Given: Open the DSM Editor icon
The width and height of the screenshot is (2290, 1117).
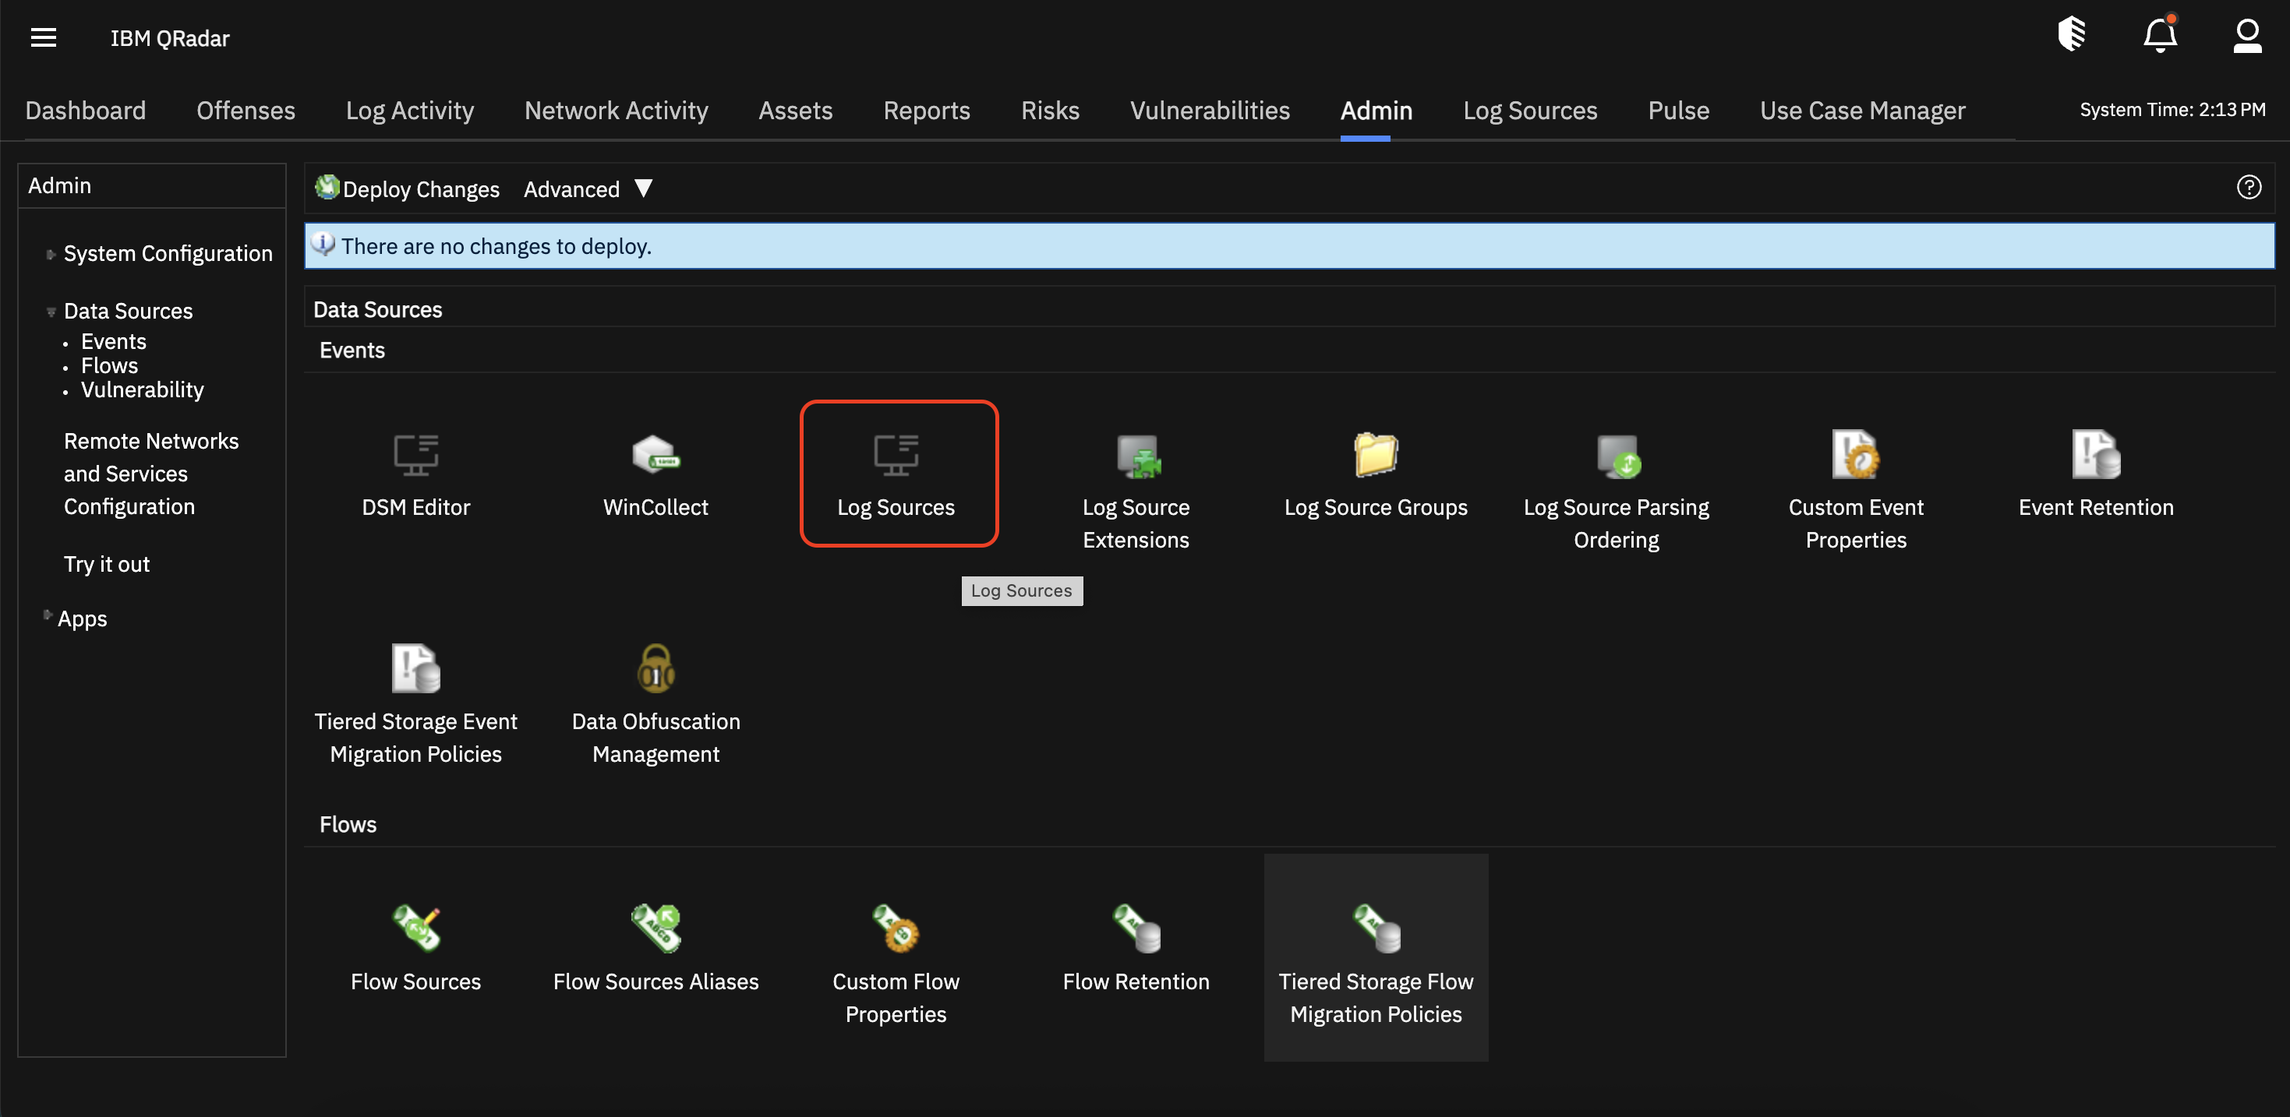Looking at the screenshot, I should pyautogui.click(x=415, y=456).
